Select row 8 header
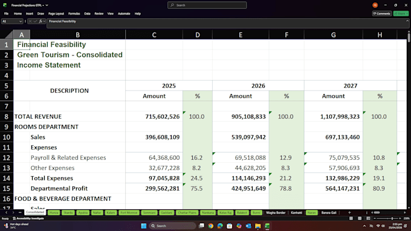Screen dimensions: 411x231 7,116
